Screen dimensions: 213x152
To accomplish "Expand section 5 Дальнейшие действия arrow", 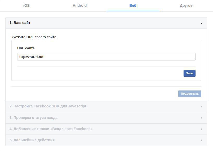I will pos(202,141).
